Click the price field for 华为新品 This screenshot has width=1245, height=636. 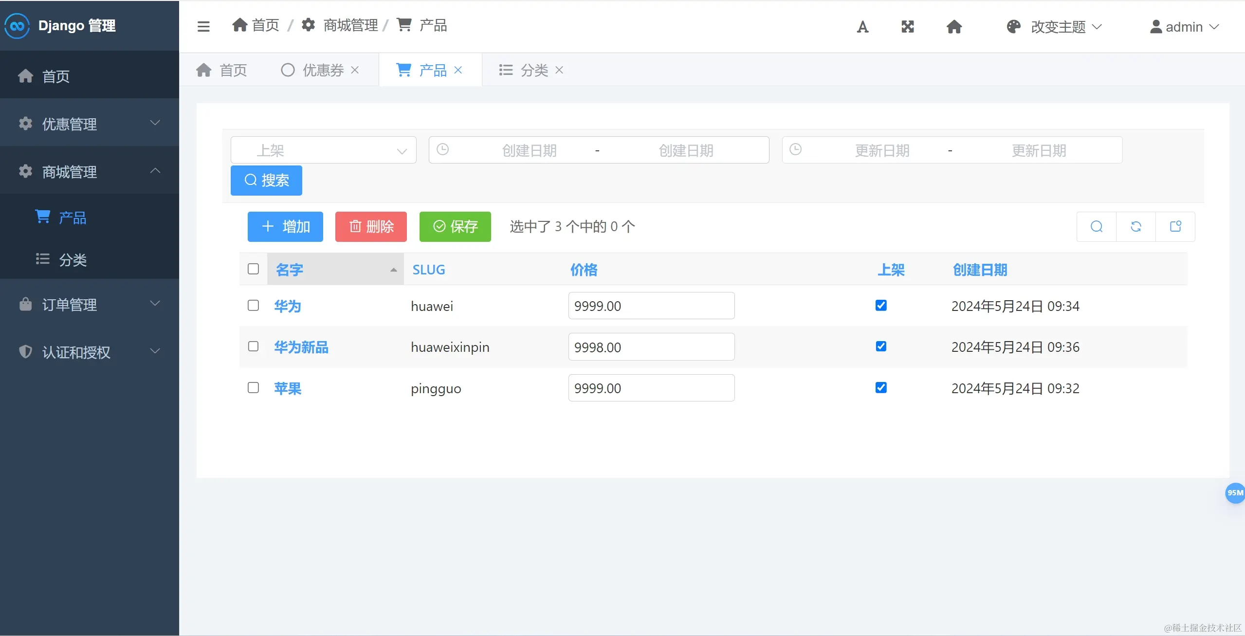pos(651,347)
